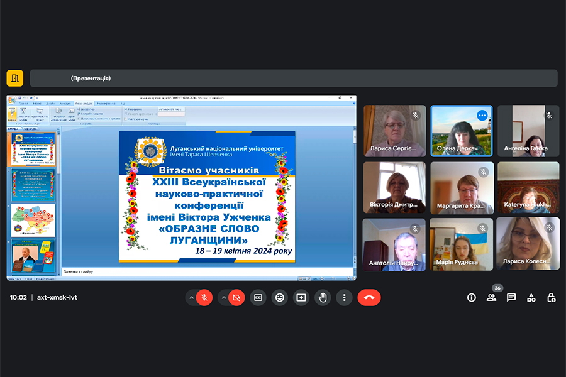Open the chat with everyone panel
Image resolution: width=566 pixels, height=377 pixels.
[x=511, y=298]
